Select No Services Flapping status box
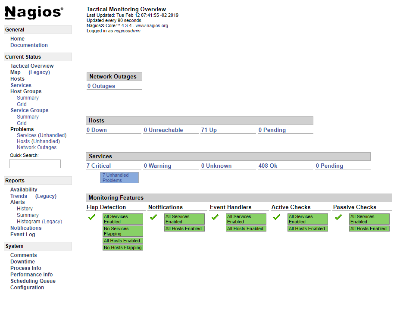This screenshot has width=400, height=310. tap(122, 231)
